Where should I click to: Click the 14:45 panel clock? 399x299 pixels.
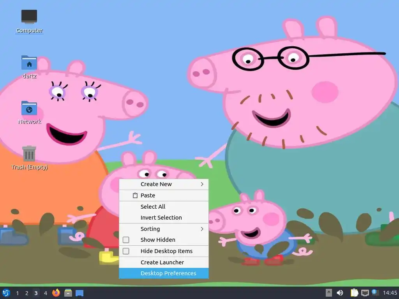[x=390, y=293]
